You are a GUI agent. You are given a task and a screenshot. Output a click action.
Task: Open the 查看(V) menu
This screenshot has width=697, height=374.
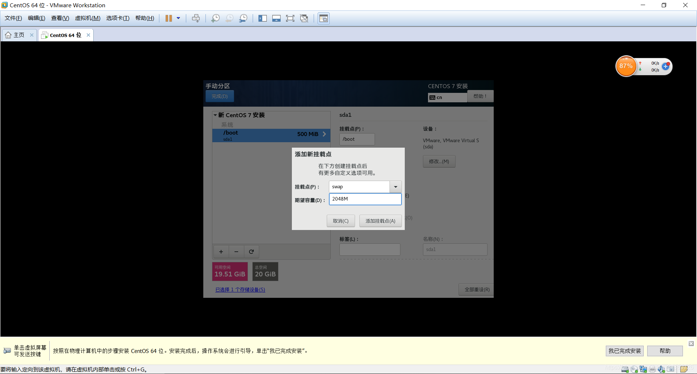pos(60,18)
